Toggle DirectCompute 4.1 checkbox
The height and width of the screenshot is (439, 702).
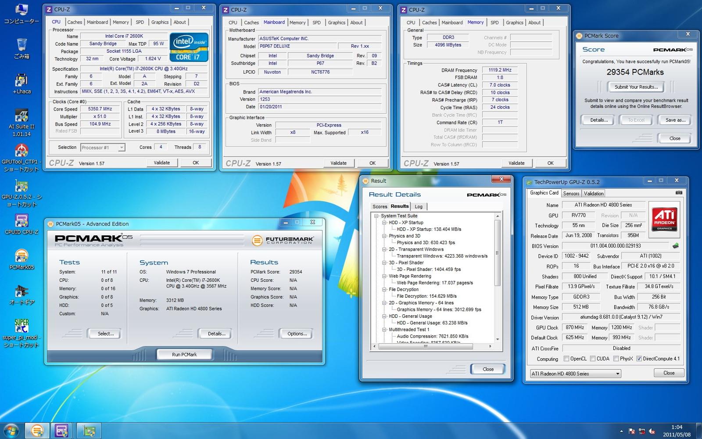pyautogui.click(x=639, y=359)
